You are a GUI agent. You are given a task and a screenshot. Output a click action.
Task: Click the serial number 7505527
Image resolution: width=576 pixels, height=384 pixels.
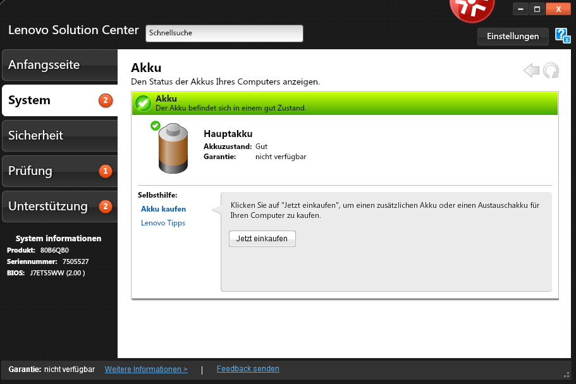pos(75,261)
